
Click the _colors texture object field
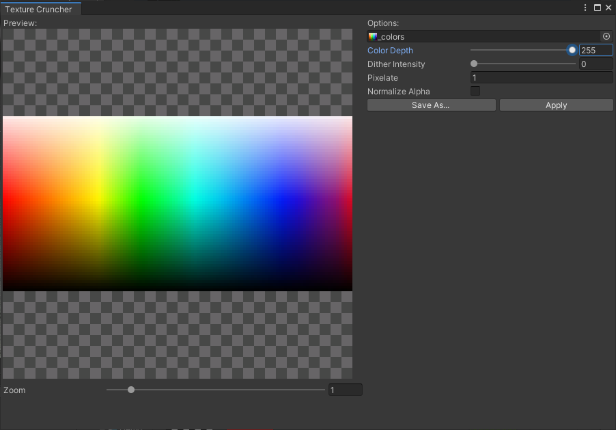click(x=490, y=37)
